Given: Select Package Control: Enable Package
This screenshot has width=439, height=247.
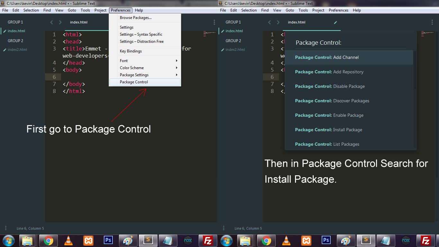Looking at the screenshot, I should point(349,115).
